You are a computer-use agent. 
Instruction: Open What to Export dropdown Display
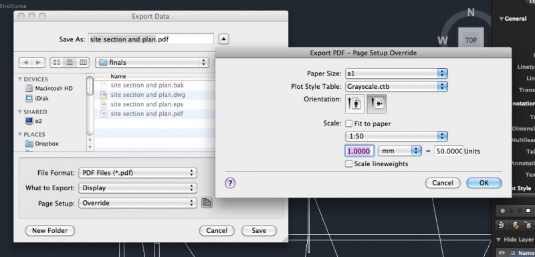(138, 188)
